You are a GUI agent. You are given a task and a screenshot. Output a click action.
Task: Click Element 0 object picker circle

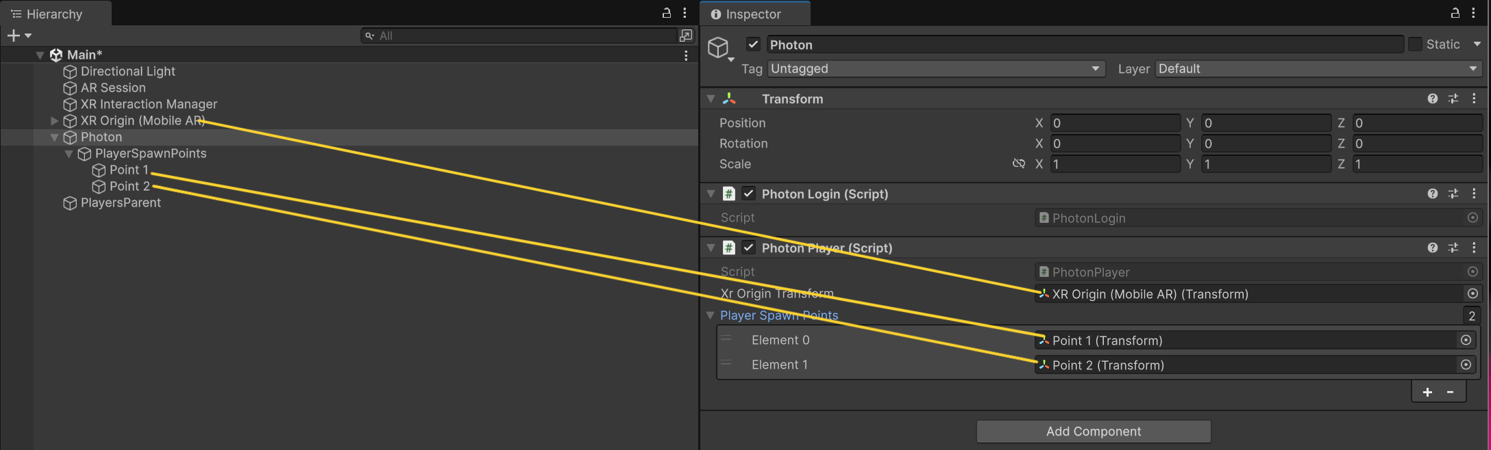[1466, 340]
